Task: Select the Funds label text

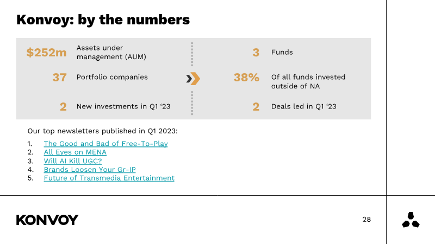Action: pyautogui.click(x=282, y=52)
